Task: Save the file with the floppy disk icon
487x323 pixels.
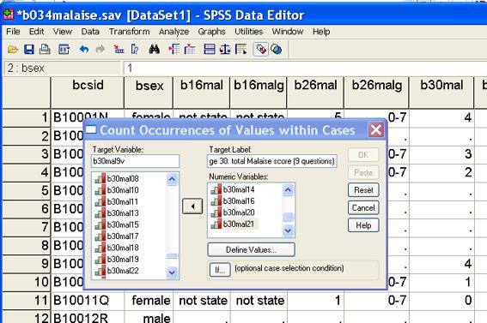Action: tap(29, 49)
